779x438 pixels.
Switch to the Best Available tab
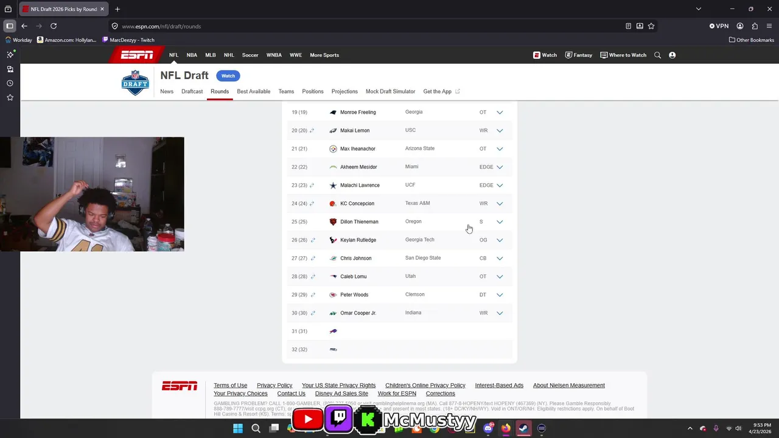pos(254,91)
